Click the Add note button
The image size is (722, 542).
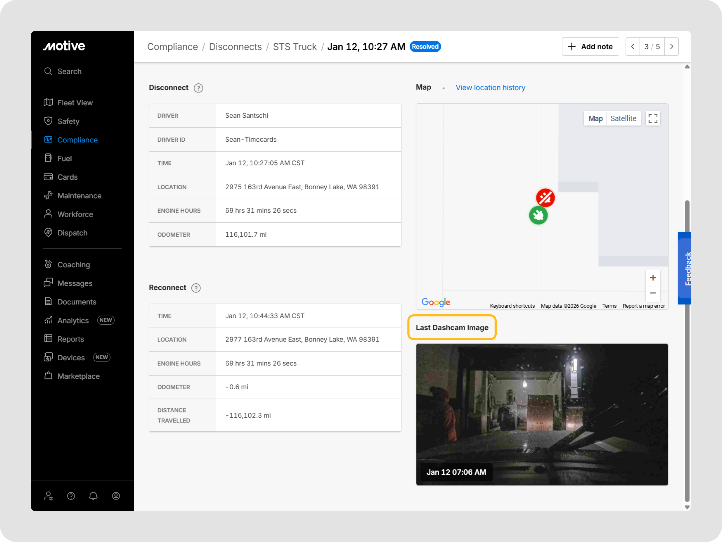click(x=590, y=47)
